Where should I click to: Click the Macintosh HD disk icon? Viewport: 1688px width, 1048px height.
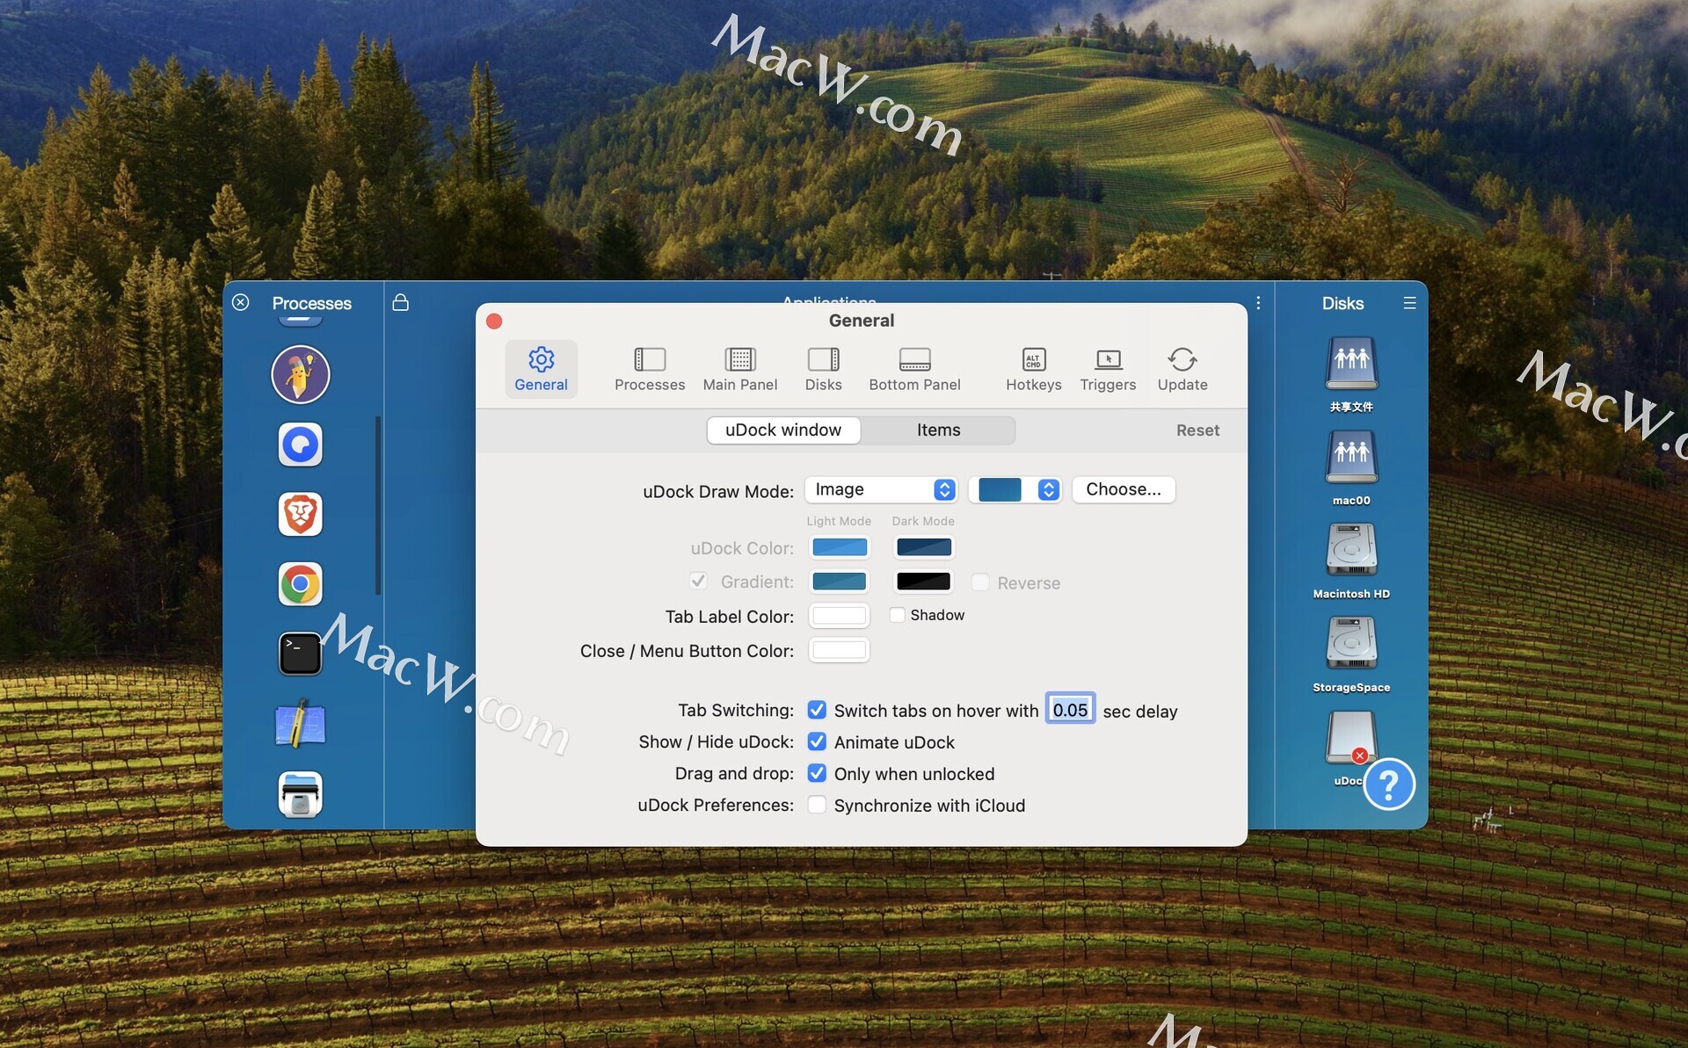pos(1351,551)
